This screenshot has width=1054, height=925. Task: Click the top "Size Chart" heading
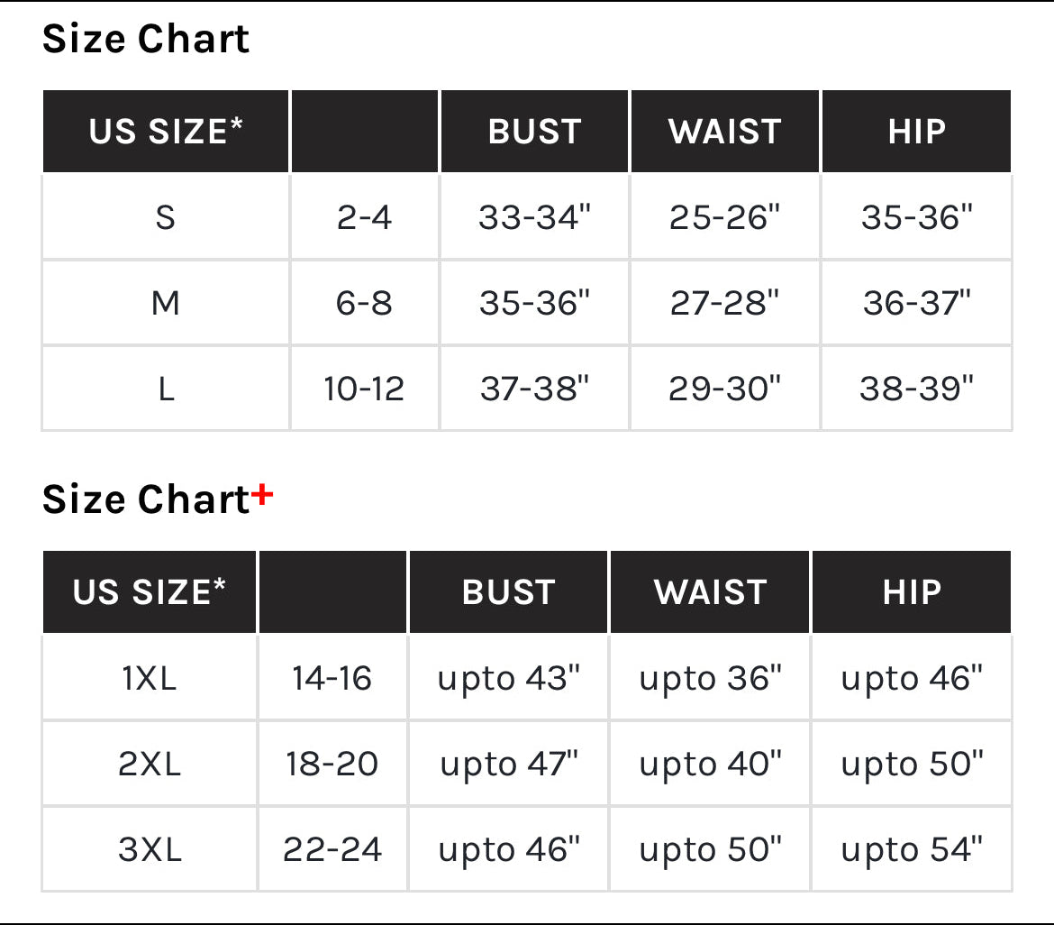coord(146,40)
